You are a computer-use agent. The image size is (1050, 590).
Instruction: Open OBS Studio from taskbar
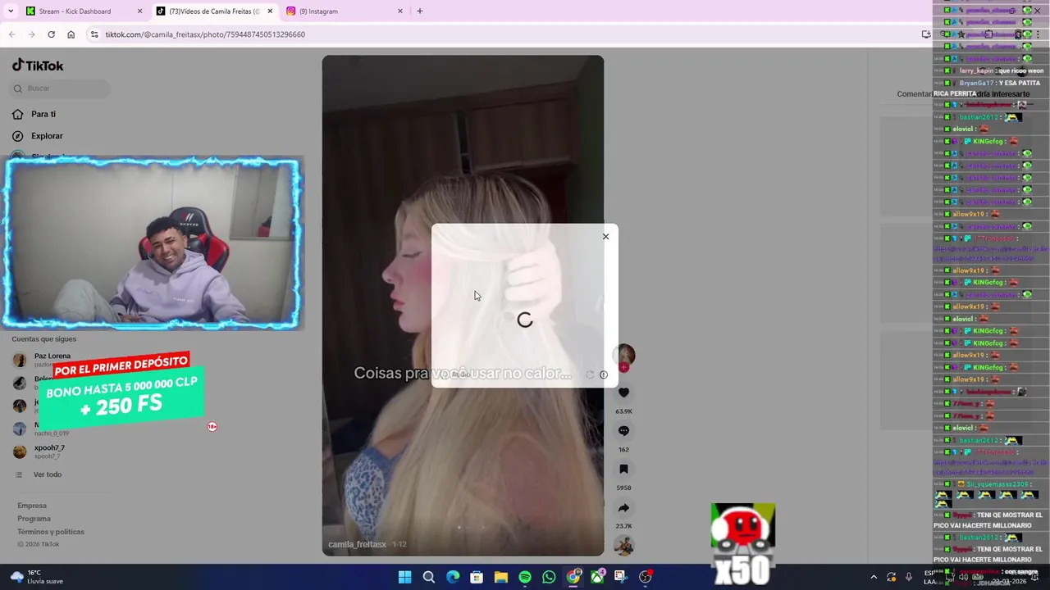646,577
